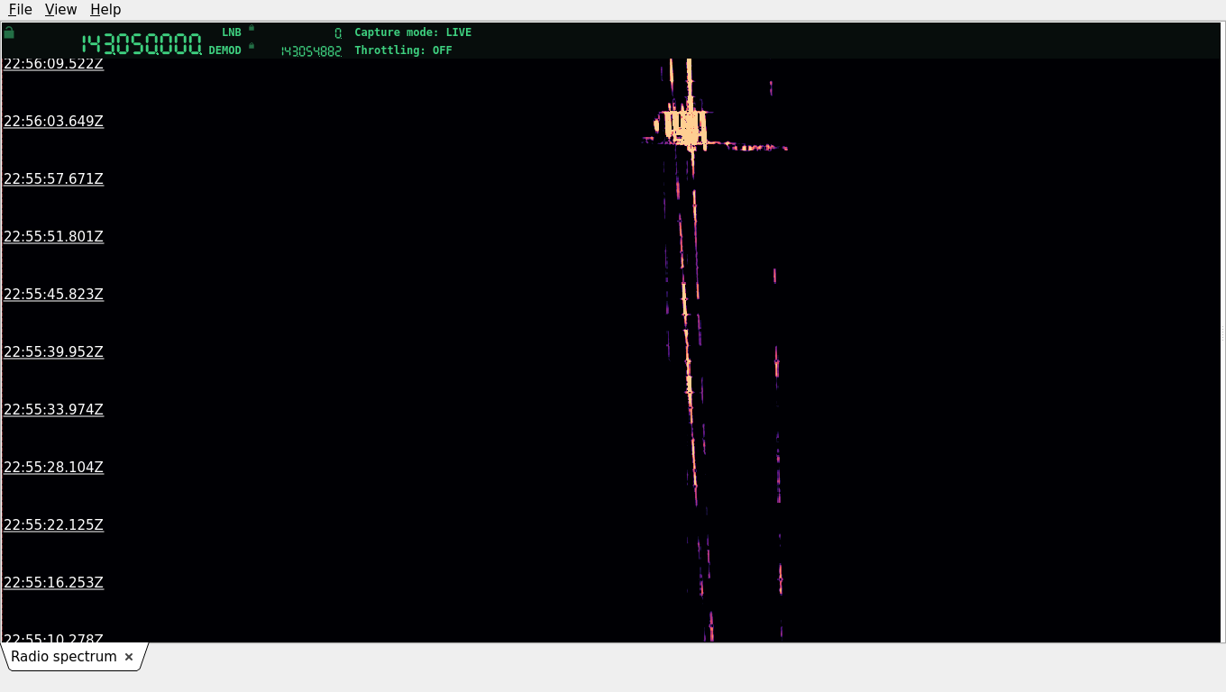Click the main frequency display 143.050.000

pos(142,43)
